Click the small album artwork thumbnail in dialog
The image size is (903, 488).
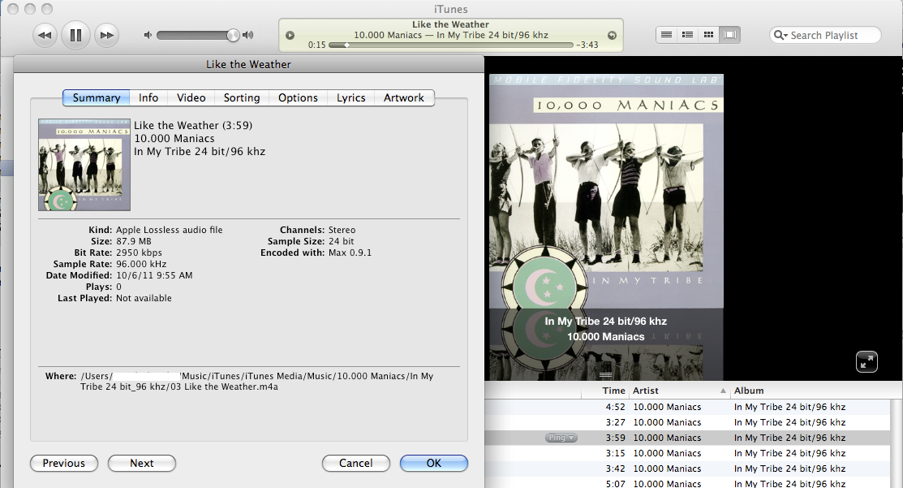(x=84, y=165)
